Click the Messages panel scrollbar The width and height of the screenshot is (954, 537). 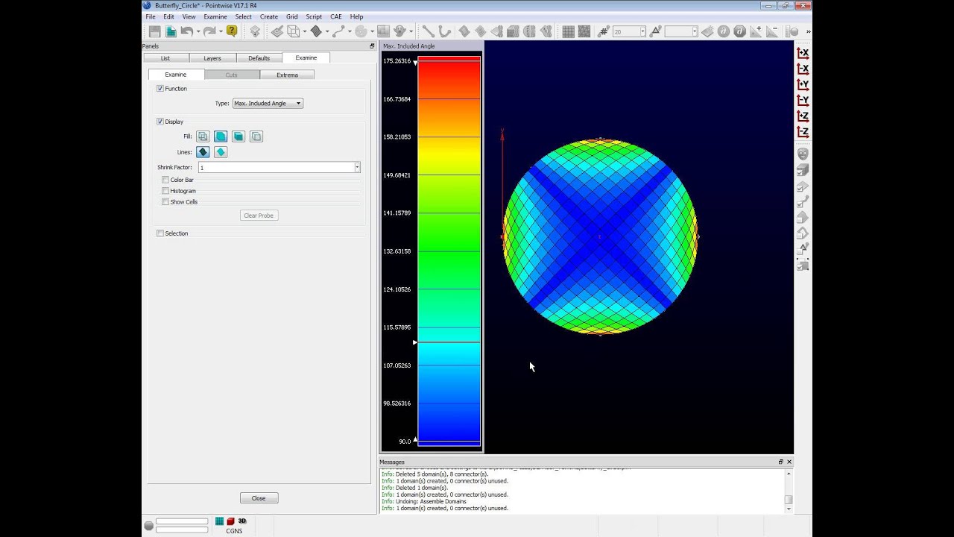[789, 490]
